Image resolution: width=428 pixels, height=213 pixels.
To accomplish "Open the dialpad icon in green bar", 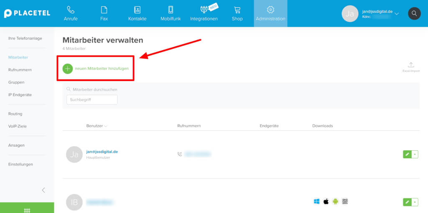I will [x=27, y=210].
